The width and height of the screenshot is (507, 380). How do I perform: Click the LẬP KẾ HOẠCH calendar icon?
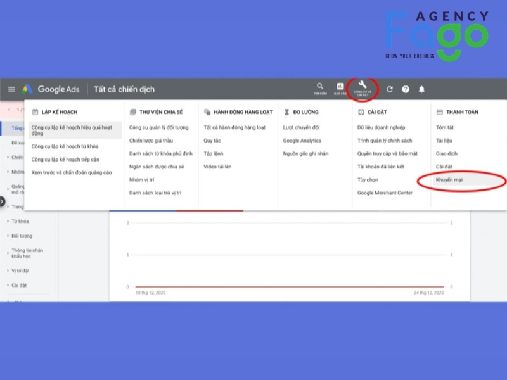[x=35, y=112]
